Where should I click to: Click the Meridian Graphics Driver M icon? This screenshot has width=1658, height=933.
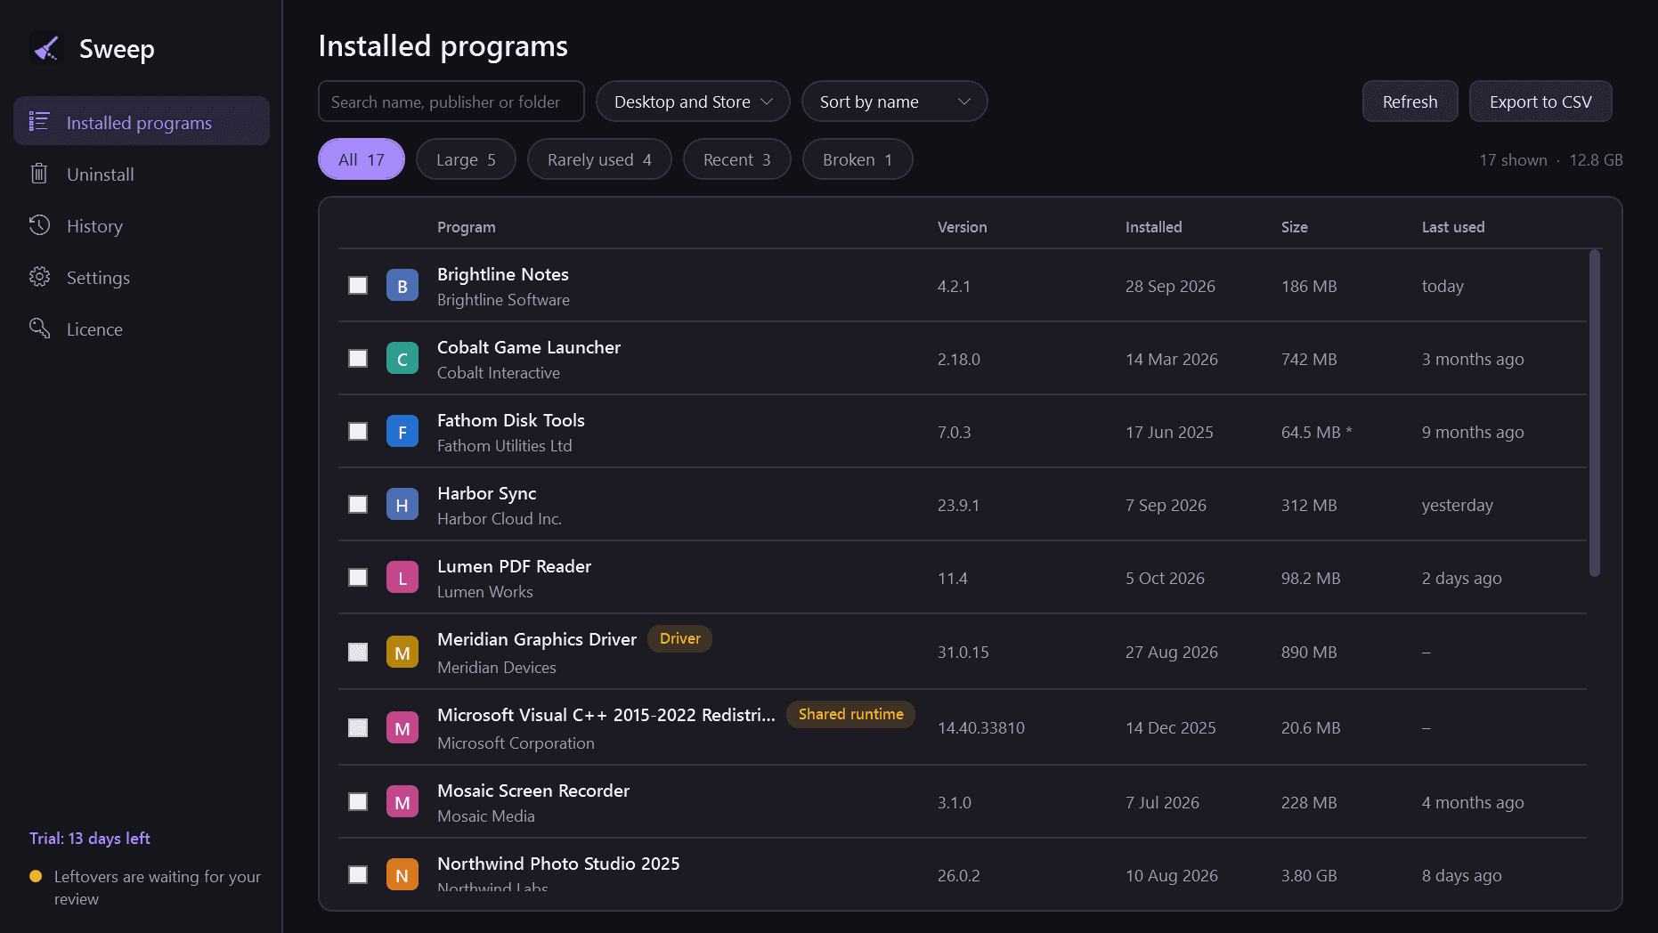tap(402, 653)
